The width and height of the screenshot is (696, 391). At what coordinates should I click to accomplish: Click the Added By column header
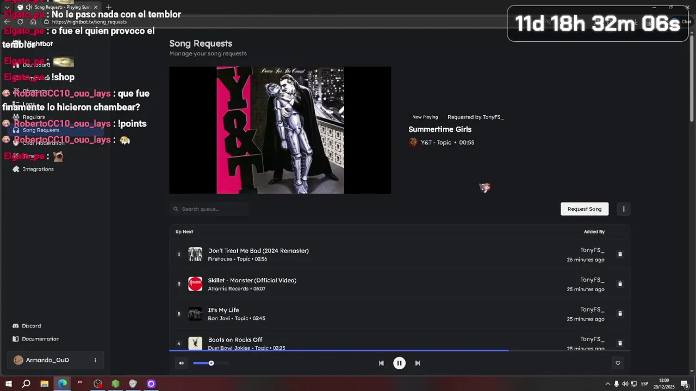(x=594, y=232)
